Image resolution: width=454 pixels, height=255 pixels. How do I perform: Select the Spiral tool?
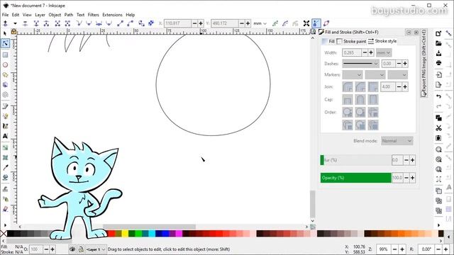(5, 94)
